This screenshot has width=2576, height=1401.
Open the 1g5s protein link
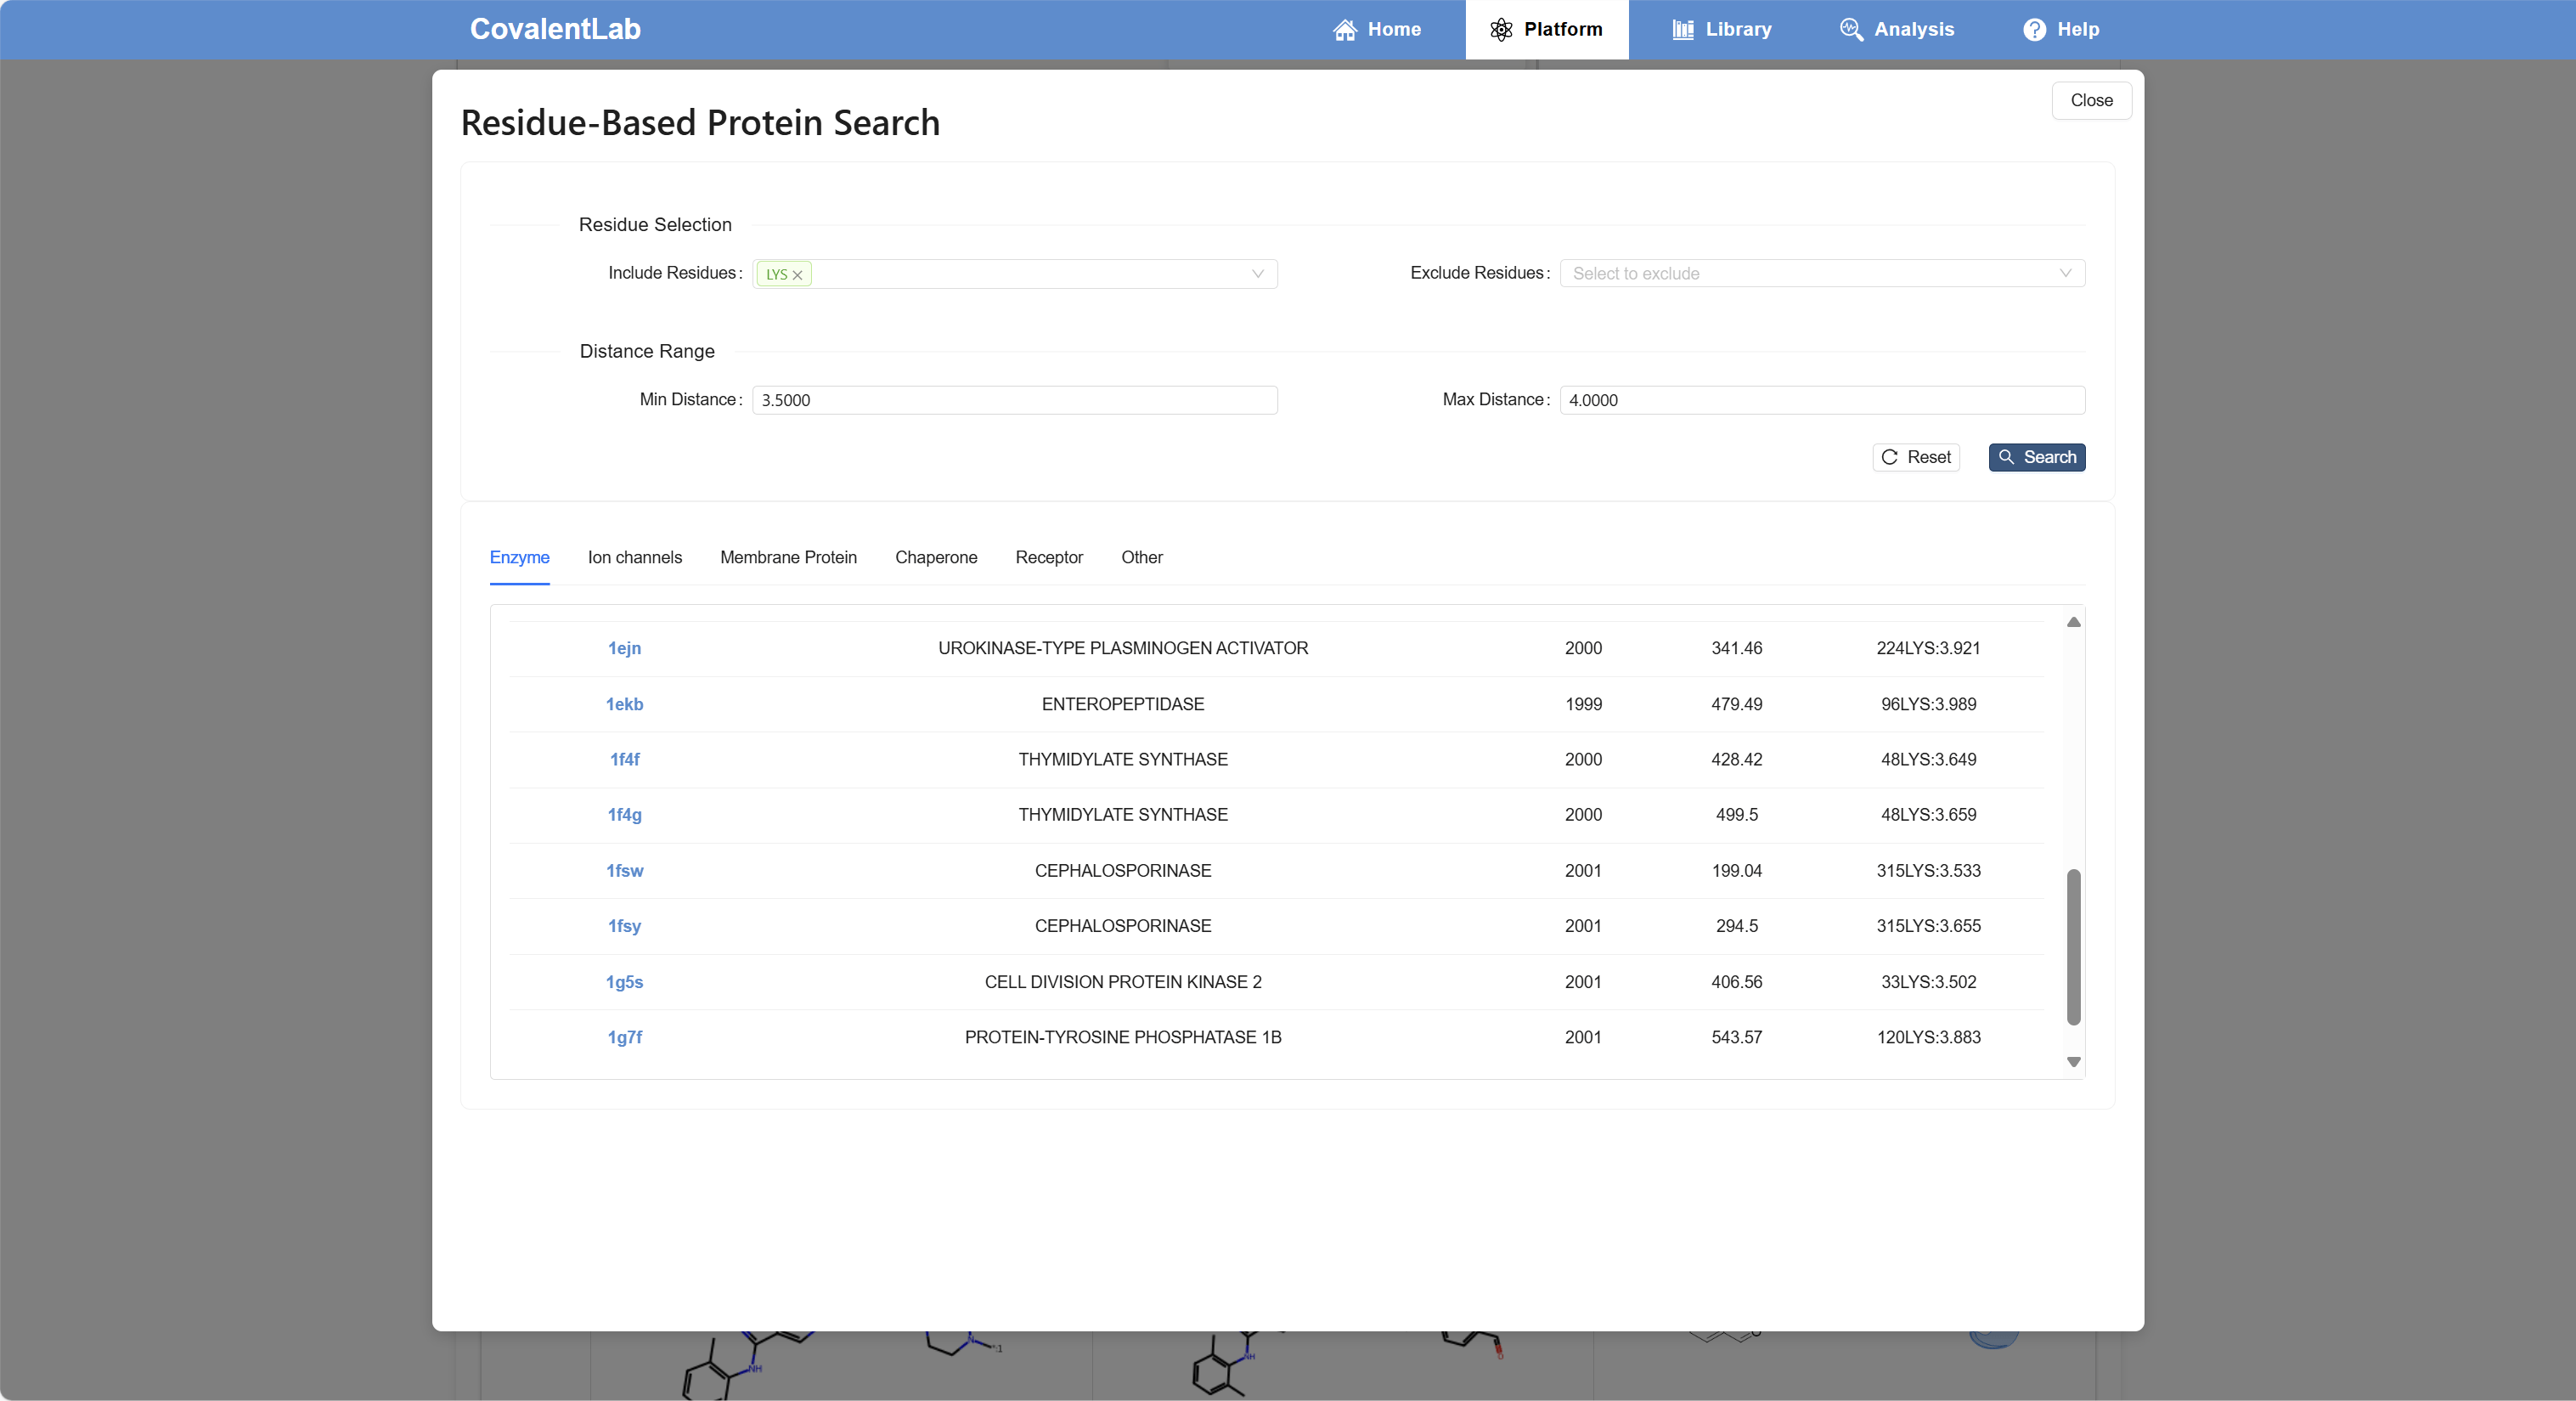624,982
